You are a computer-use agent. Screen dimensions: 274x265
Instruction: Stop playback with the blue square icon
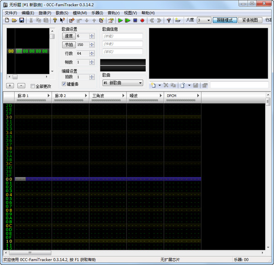pos(135,21)
